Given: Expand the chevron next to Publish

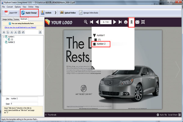Looking at the screenshot, I should click(56, 13).
